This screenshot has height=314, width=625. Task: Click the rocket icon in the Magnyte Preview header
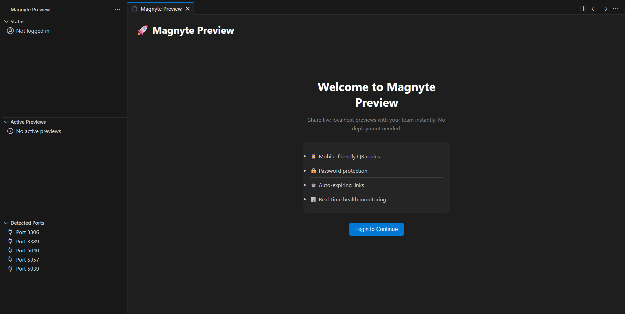pyautogui.click(x=143, y=30)
